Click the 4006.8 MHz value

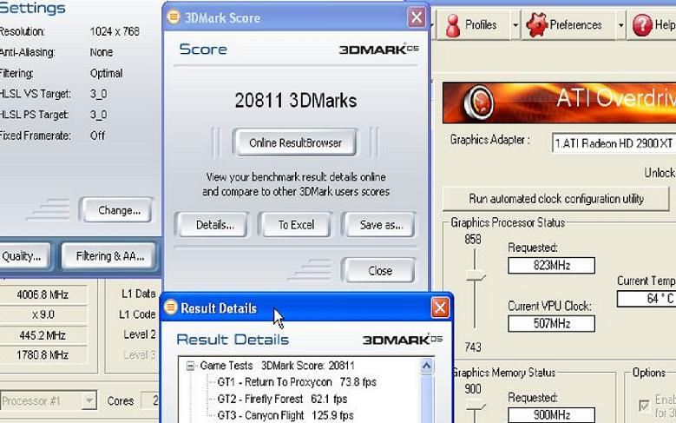point(43,294)
